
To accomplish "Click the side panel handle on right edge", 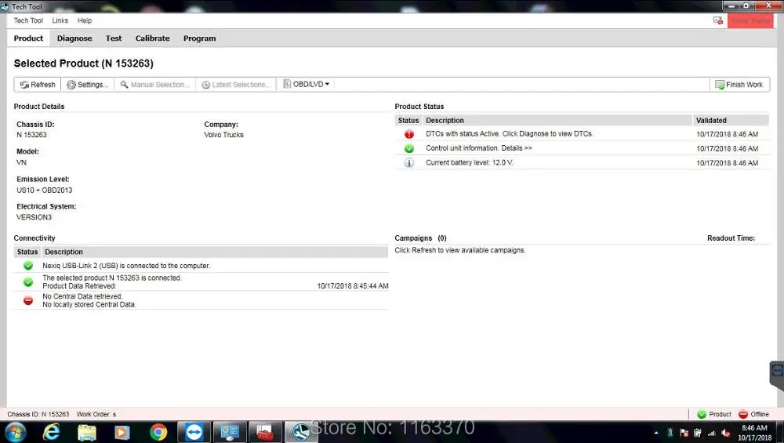I will (777, 375).
